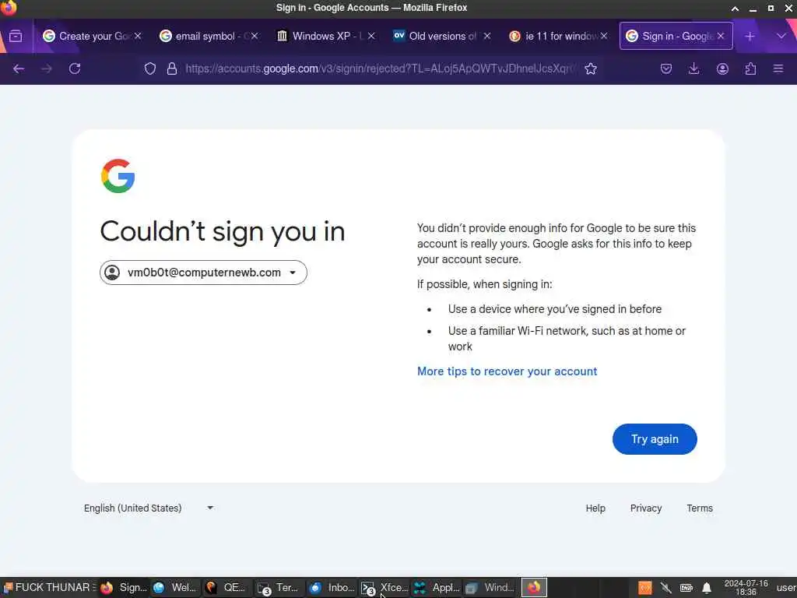Image resolution: width=797 pixels, height=598 pixels.
Task: Switch to the email symbol tab
Action: tap(209, 36)
